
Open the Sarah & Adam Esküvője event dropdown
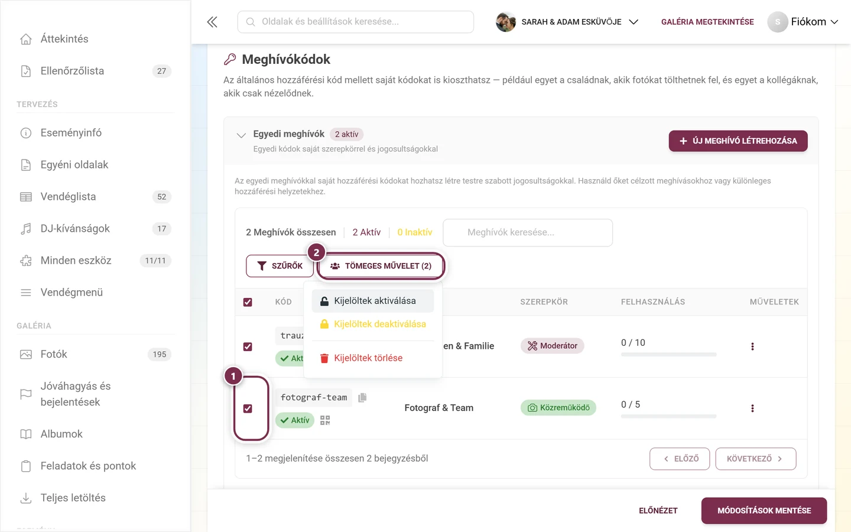pyautogui.click(x=567, y=22)
